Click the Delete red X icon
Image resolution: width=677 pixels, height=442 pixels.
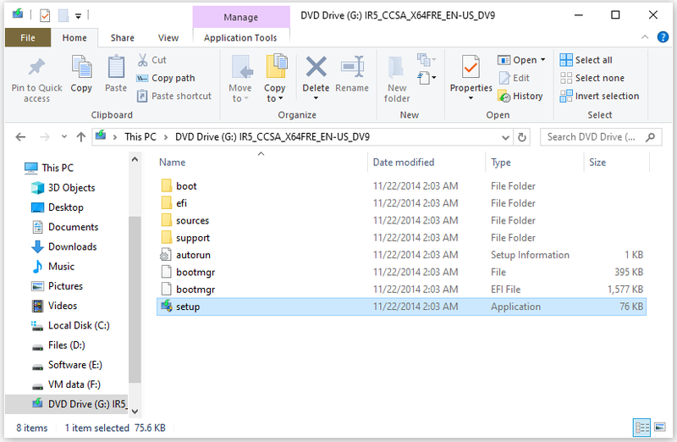coord(316,67)
